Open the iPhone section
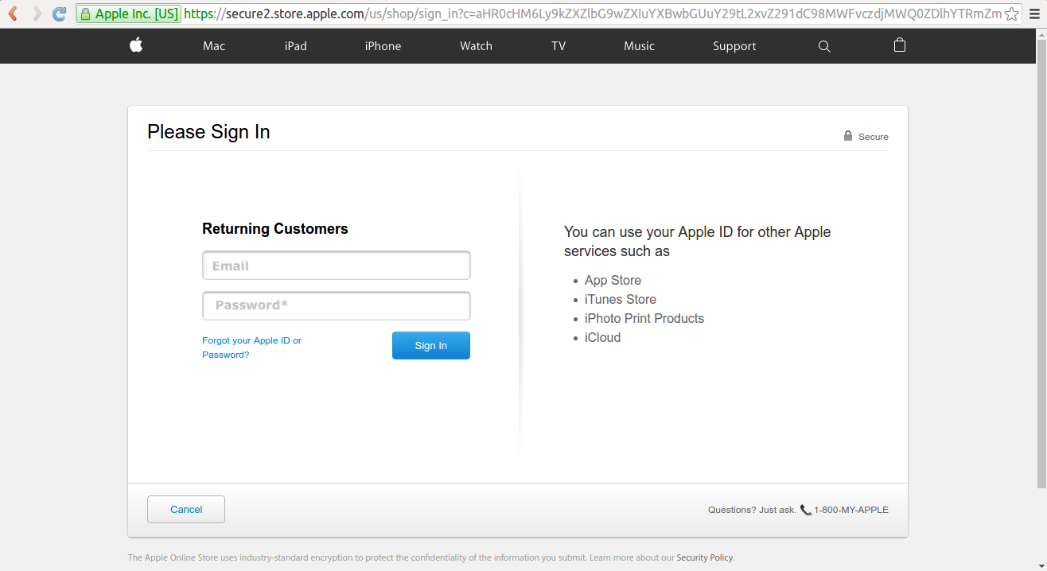Image resolution: width=1047 pixels, height=571 pixels. coord(383,46)
